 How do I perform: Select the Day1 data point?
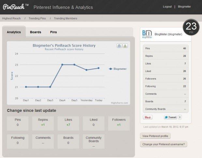coord(26,87)
